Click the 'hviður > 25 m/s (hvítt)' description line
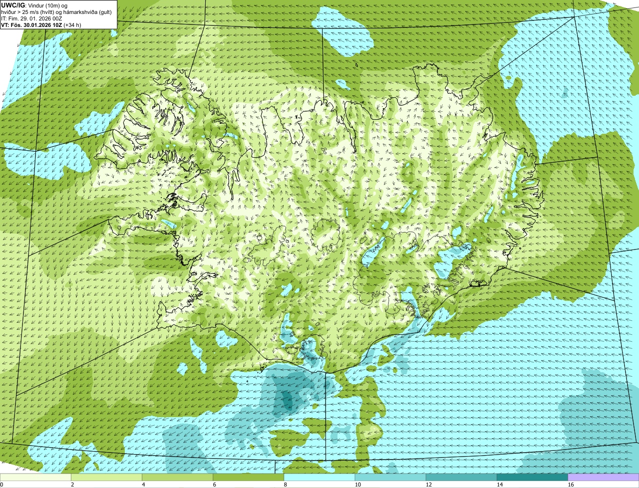The height and width of the screenshot is (488, 639). coord(56,11)
